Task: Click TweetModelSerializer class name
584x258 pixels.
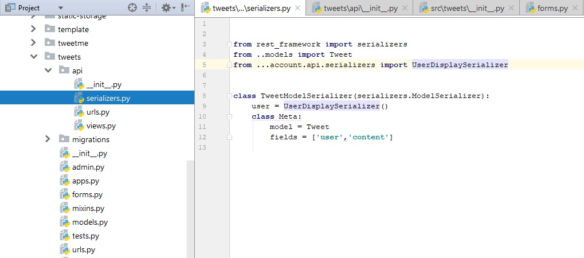Action: 307,96
